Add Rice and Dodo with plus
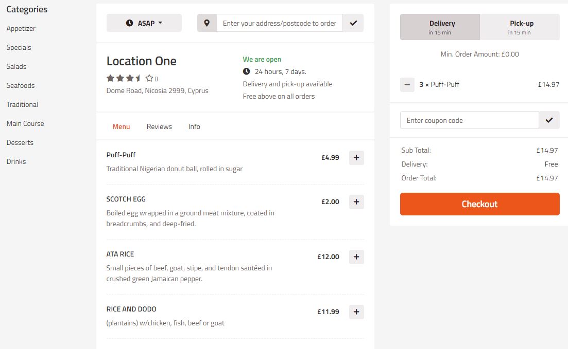The width and height of the screenshot is (568, 349). click(356, 312)
